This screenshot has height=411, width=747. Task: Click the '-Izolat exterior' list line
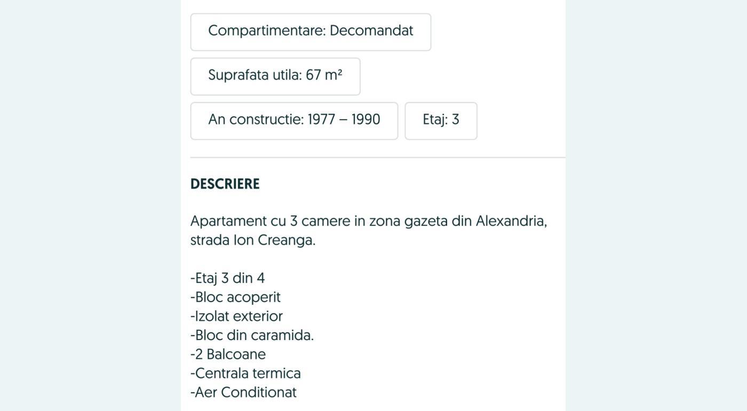coord(237,316)
